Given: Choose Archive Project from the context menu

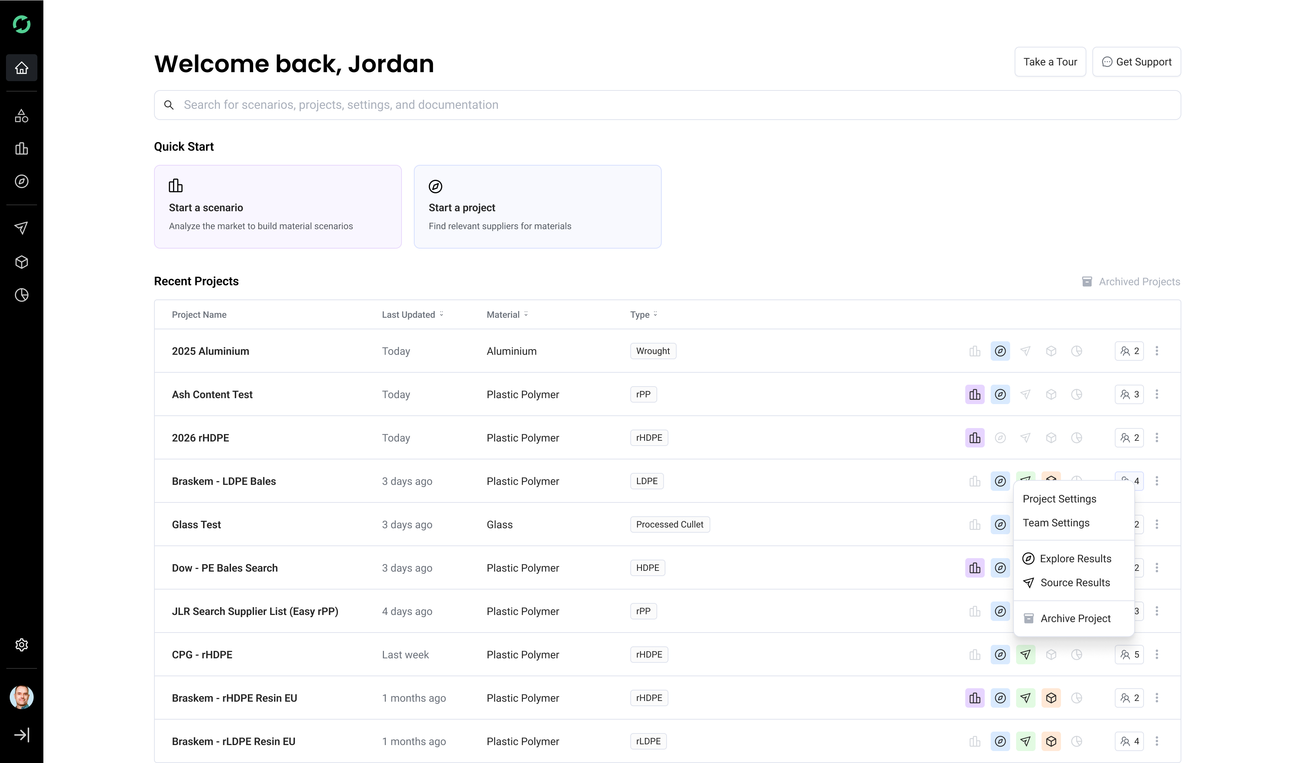Looking at the screenshot, I should 1075,619.
